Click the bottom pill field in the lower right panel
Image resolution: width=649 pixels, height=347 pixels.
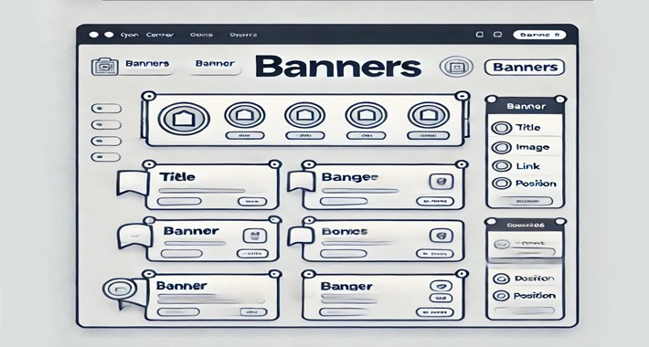click(x=526, y=310)
